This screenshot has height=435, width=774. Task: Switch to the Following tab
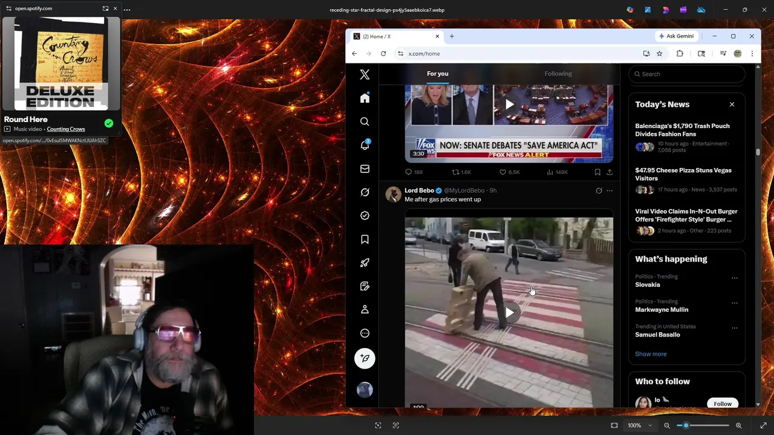coord(558,74)
